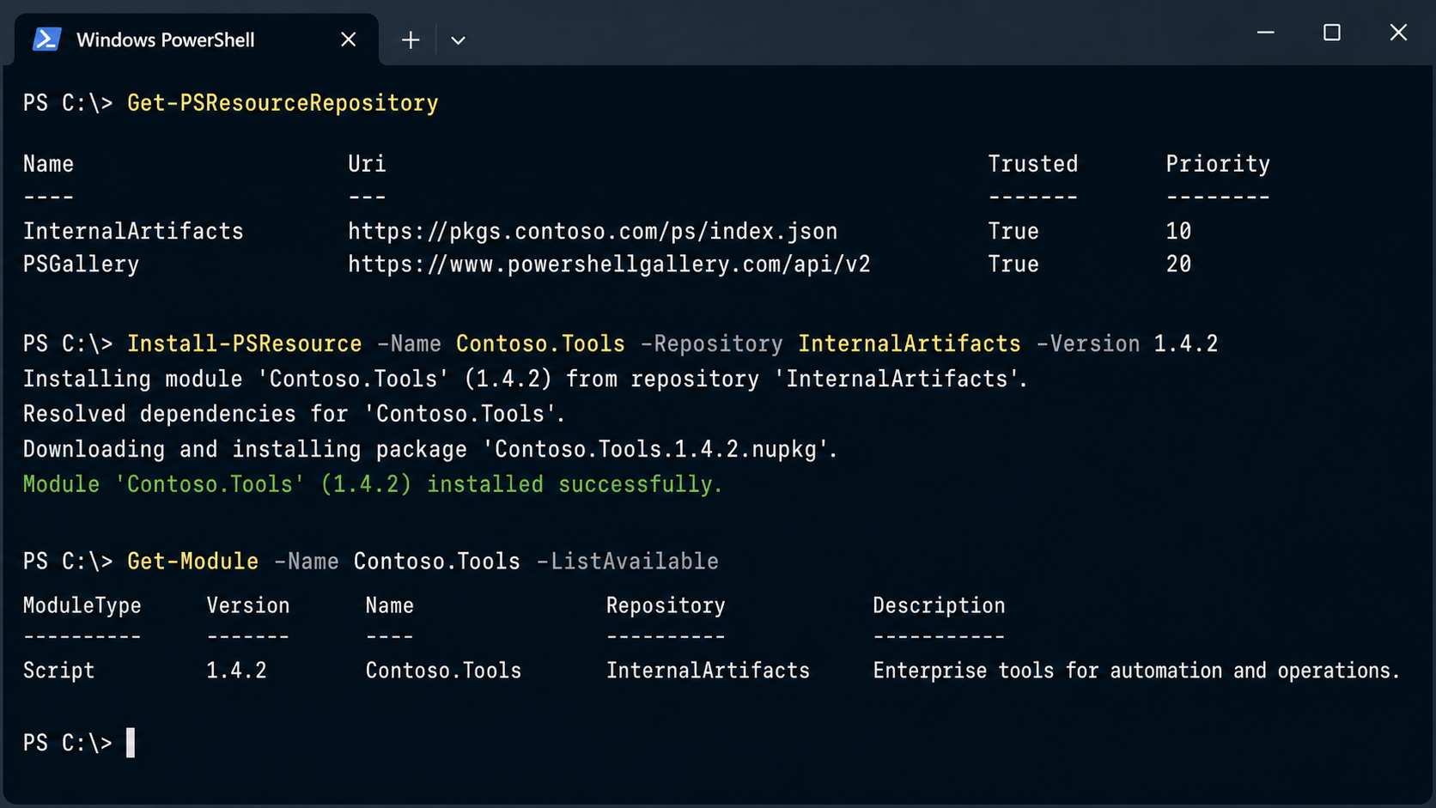Viewport: 1436px width, 808px height.
Task: Click the Get-Module command text
Action: [192, 562]
